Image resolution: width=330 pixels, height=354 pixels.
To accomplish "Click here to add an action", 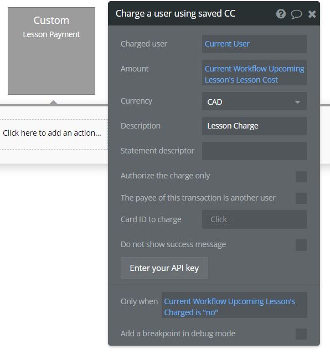I will point(53,134).
